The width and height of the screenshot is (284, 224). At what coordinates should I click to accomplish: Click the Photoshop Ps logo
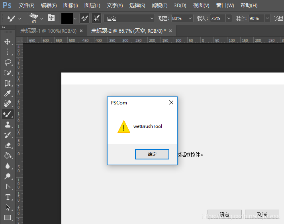(x=7, y=5)
